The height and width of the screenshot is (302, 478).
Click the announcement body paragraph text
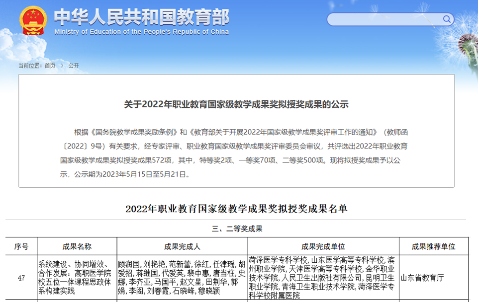(236, 153)
